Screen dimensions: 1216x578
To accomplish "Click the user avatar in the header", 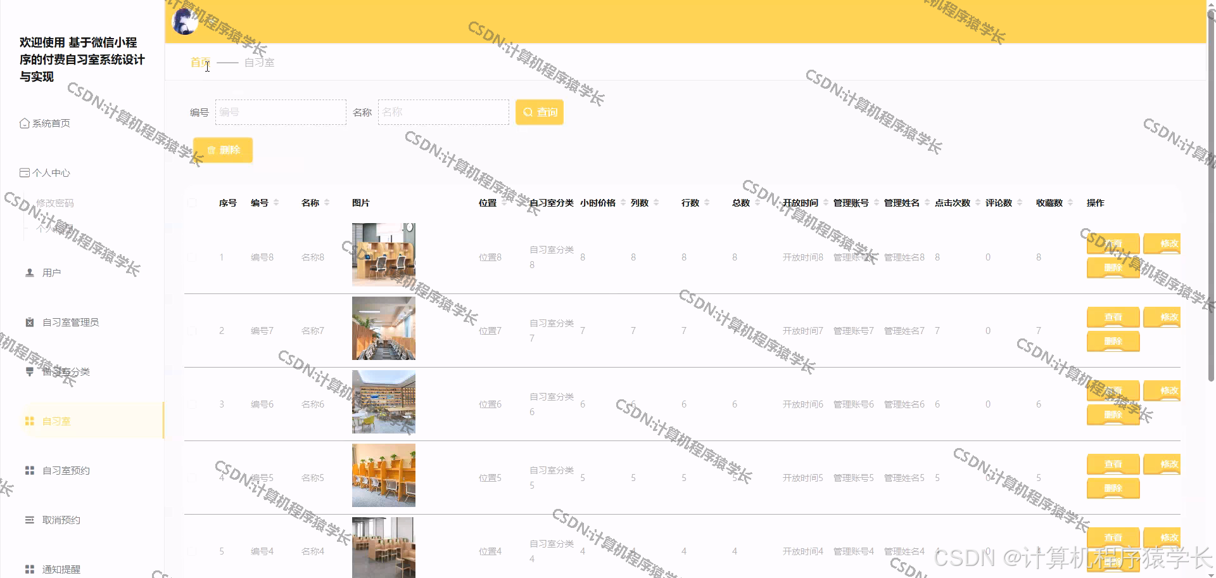I will (185, 22).
